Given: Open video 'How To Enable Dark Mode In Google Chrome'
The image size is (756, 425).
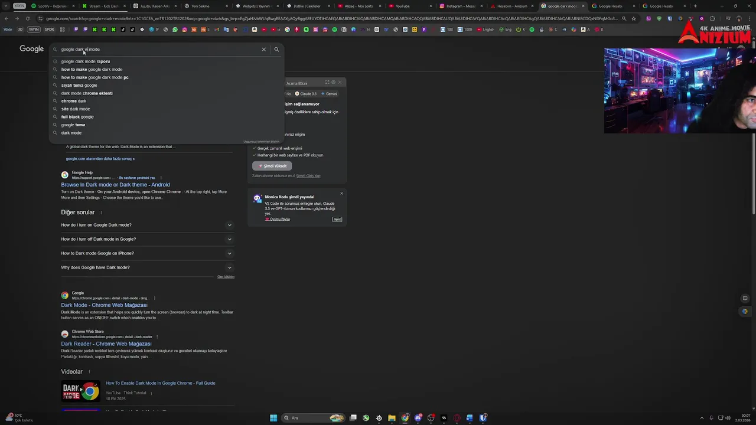Looking at the screenshot, I should click(160, 383).
